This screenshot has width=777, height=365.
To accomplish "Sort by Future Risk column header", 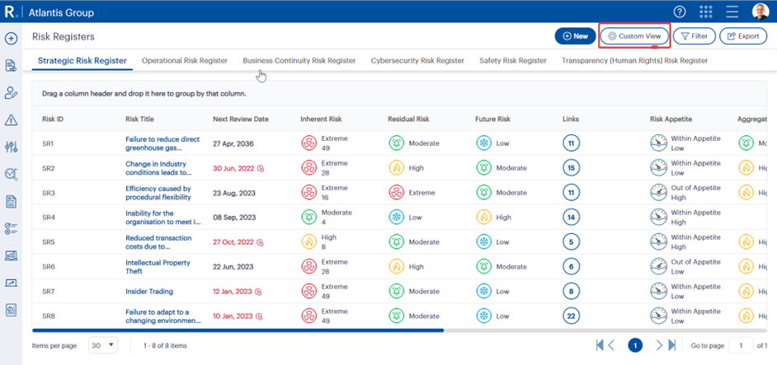I will [x=492, y=119].
